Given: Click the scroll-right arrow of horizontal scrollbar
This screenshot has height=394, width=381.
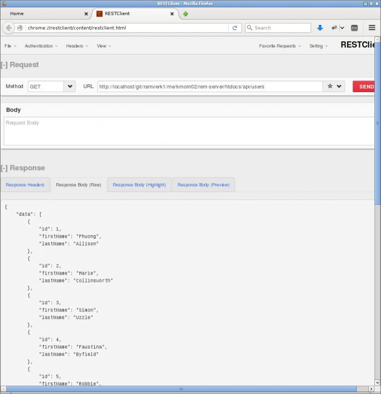Looking at the screenshot, I should 372,389.
